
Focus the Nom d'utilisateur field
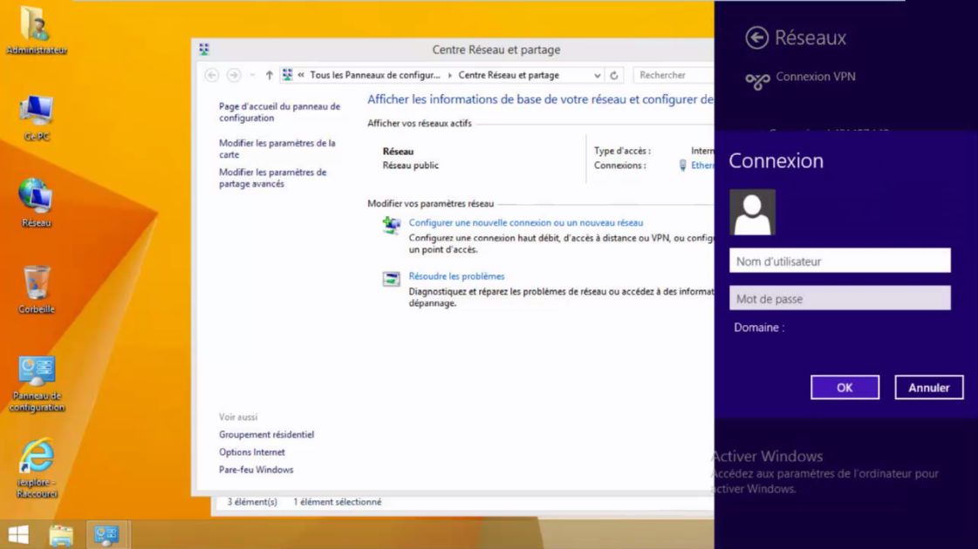[839, 261]
